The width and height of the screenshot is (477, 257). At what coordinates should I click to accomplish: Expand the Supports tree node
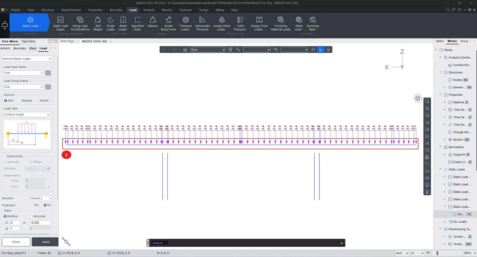pos(445,155)
